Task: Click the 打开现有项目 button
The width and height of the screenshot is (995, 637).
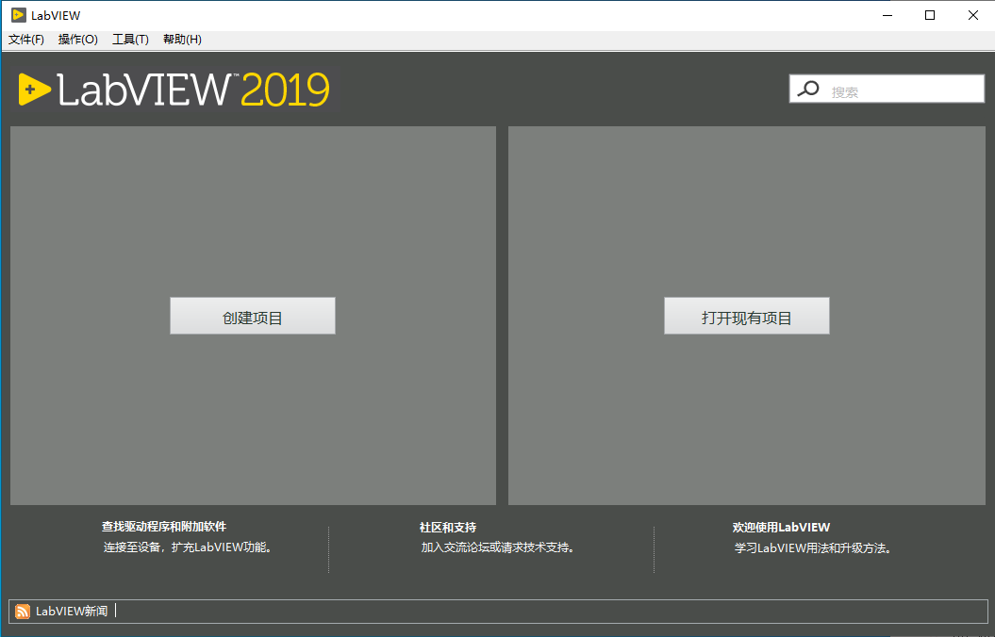Action: 746,317
